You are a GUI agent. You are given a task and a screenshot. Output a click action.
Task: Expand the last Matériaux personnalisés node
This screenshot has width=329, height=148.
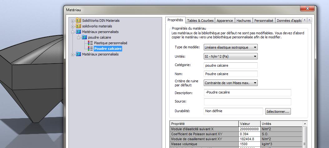click(x=72, y=55)
